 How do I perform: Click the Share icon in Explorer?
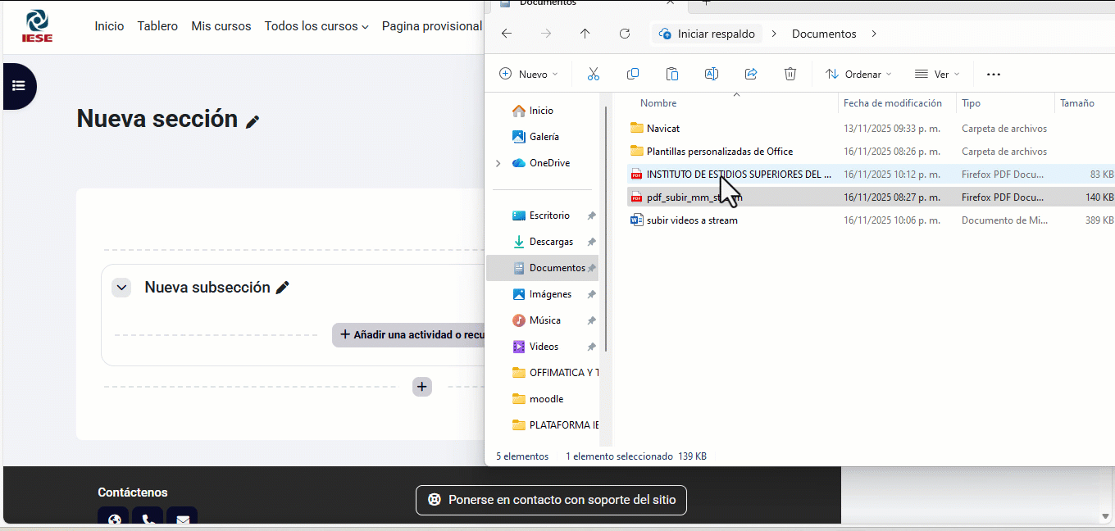tap(751, 74)
